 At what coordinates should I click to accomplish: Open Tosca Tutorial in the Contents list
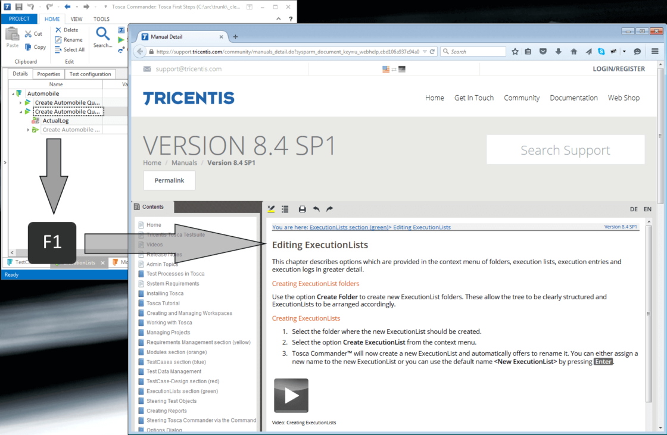(x=163, y=303)
